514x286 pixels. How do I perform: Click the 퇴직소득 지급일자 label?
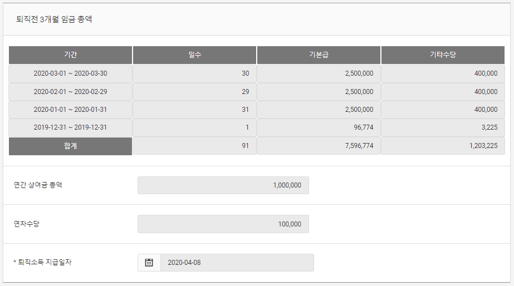(43, 262)
